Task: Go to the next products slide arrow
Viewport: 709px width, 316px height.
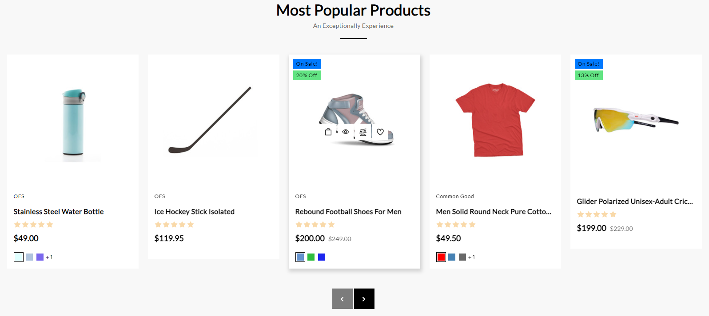Action: click(364, 299)
